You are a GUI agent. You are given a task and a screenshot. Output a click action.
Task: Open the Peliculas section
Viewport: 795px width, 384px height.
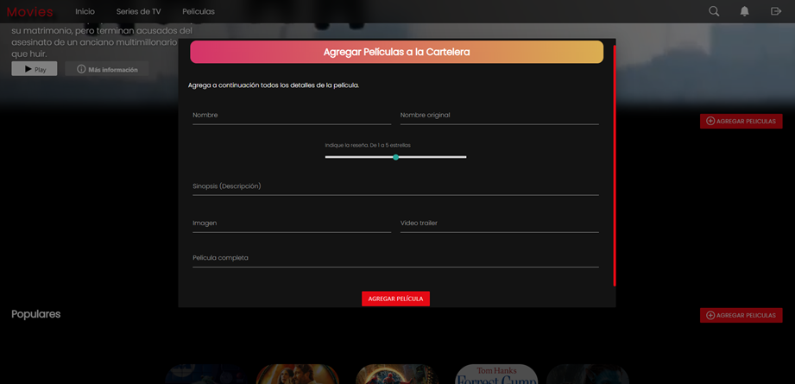pos(199,12)
